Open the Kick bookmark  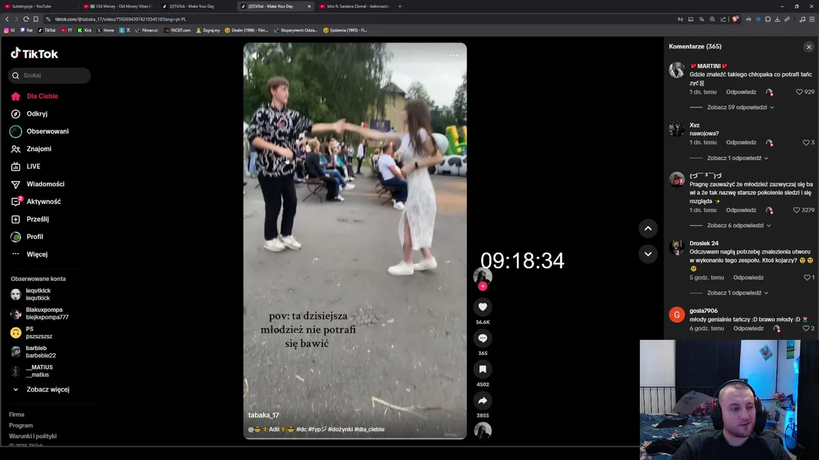[x=84, y=30]
